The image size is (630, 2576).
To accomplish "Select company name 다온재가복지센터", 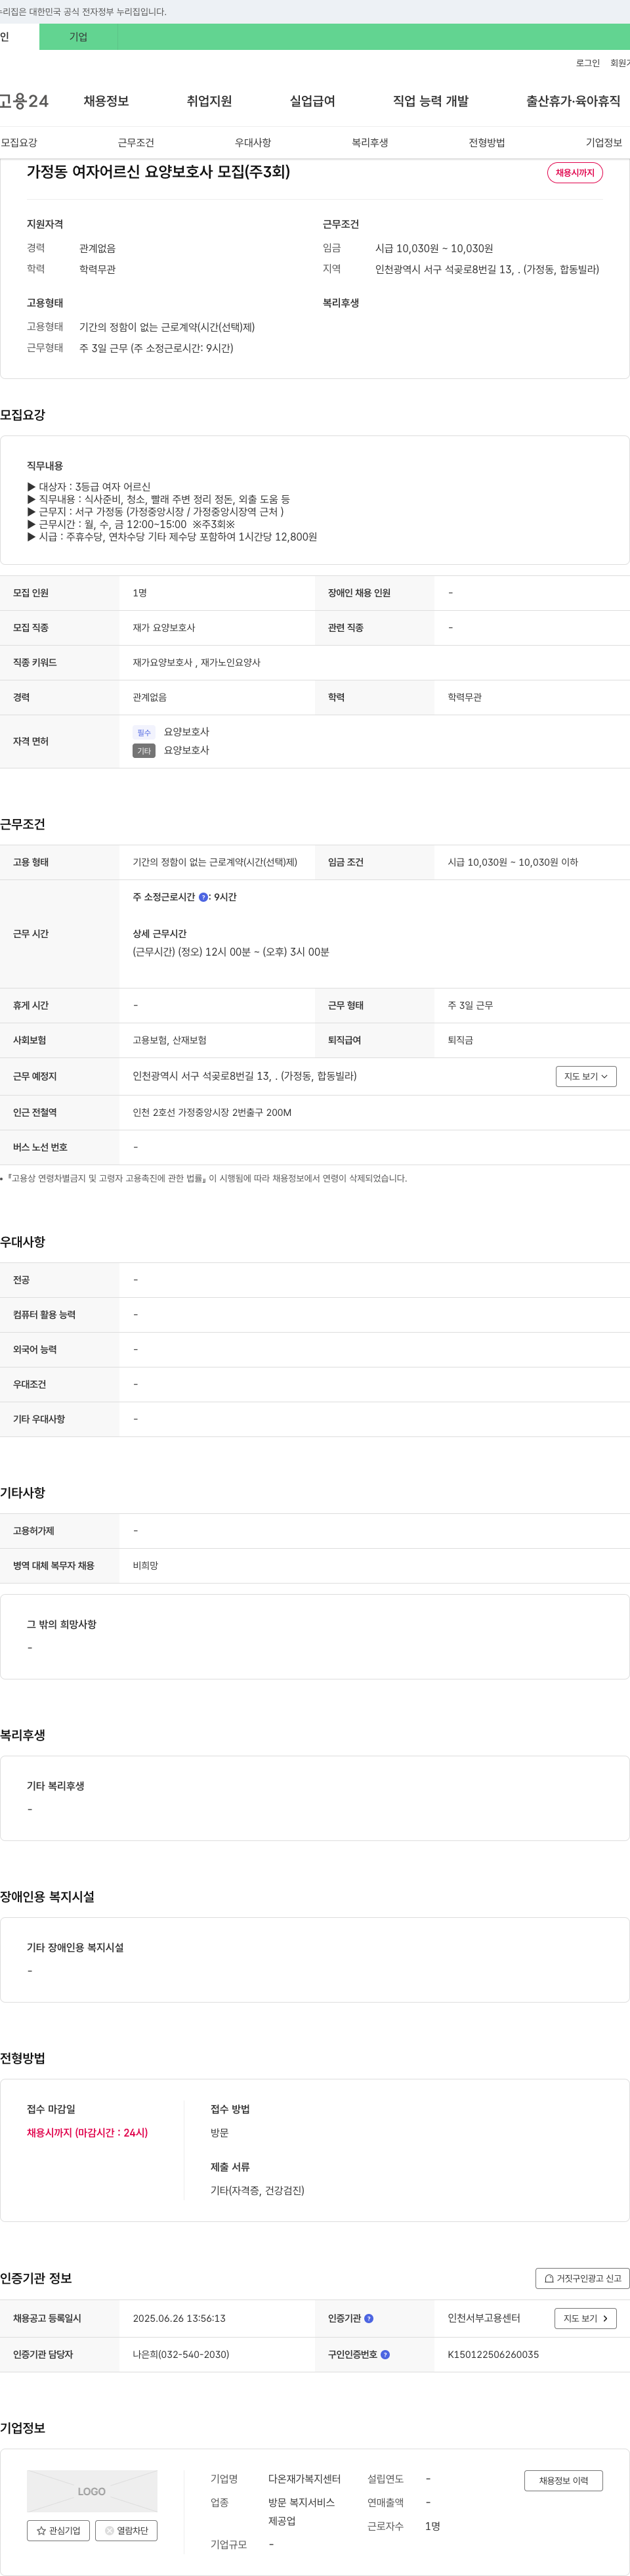I will click(x=304, y=2479).
